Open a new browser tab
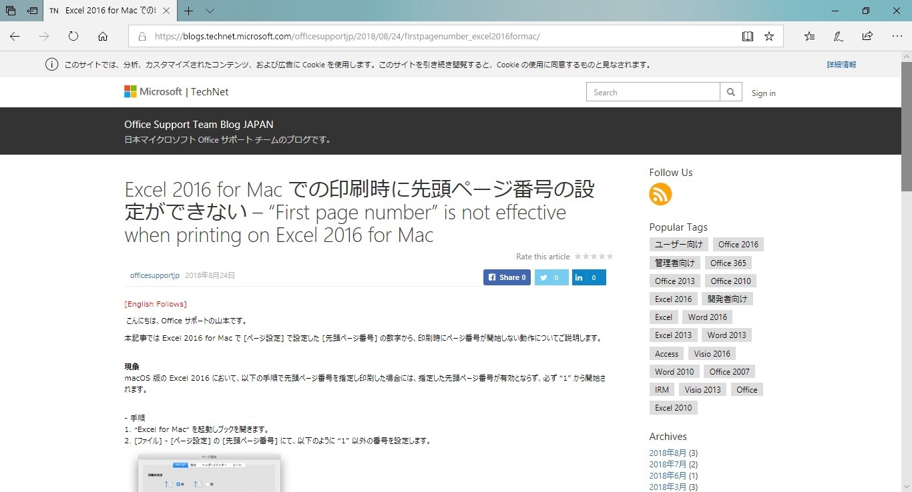The width and height of the screenshot is (912, 492). pyautogui.click(x=189, y=11)
